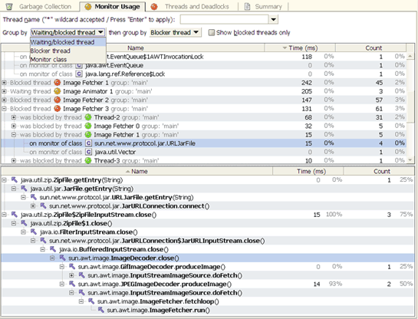Select the java.util.Vector monitor row
The width and height of the screenshot is (418, 319).
click(x=204, y=152)
